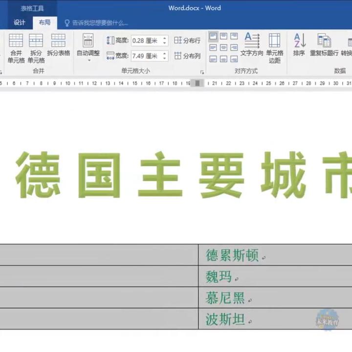Click the Tell Me lightbulb icon
The height and width of the screenshot is (352, 352).
(67, 23)
